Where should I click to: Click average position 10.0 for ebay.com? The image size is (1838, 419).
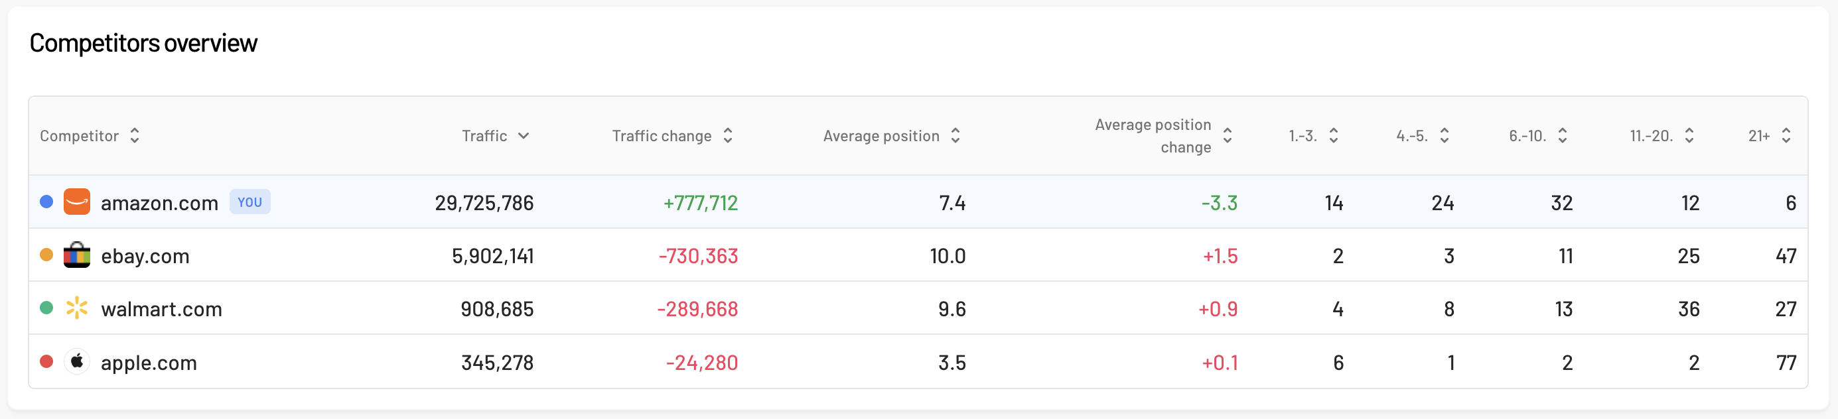948,256
